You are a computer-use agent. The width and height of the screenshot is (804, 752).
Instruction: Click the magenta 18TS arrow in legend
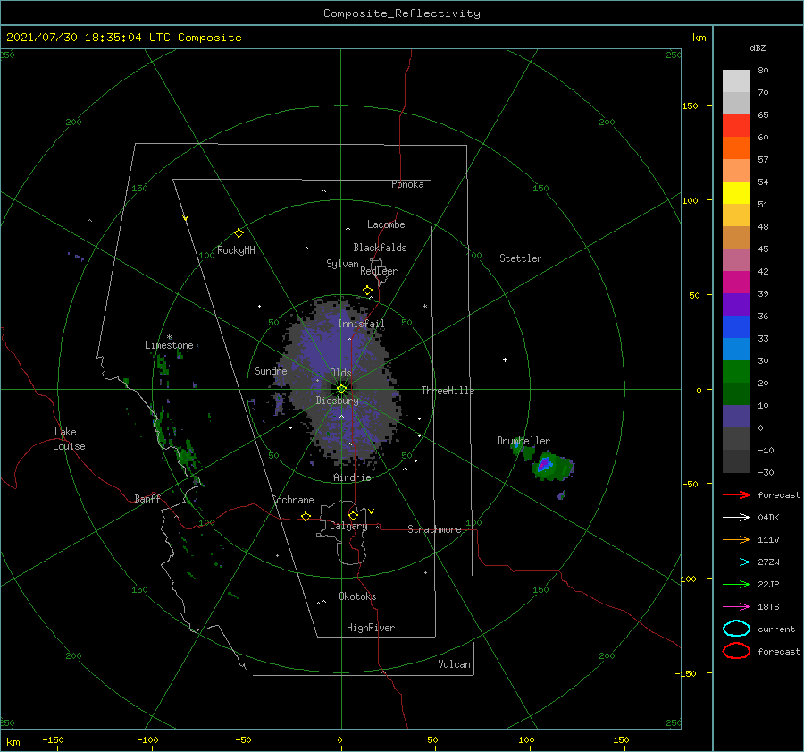tap(736, 607)
